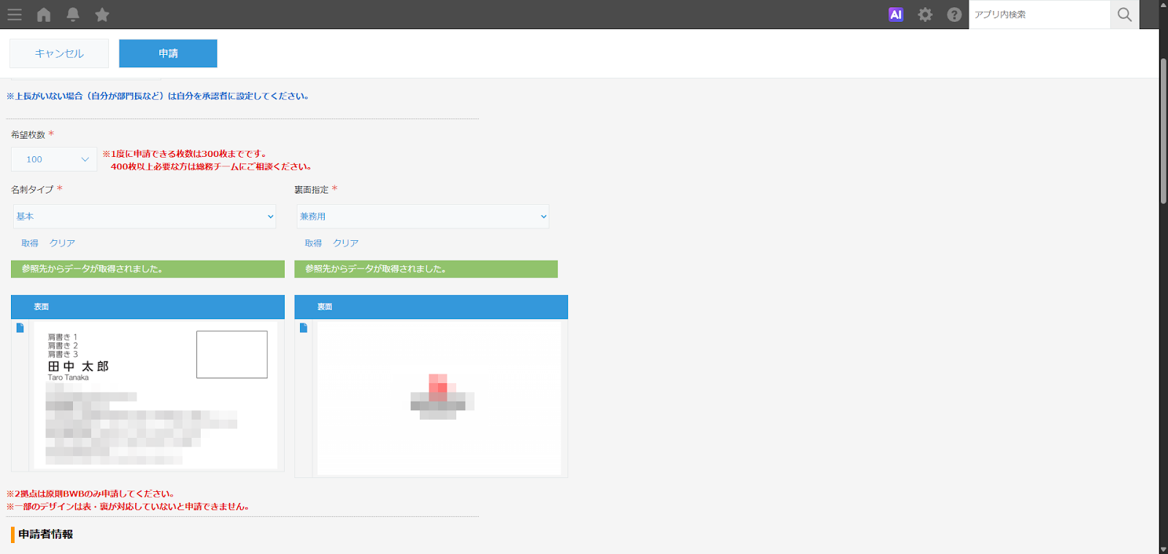Click クリア under 裏面指定
1168x554 pixels.
(x=345, y=243)
